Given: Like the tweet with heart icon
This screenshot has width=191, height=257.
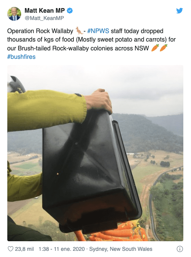Looking at the screenshot, I should tap(10, 249).
